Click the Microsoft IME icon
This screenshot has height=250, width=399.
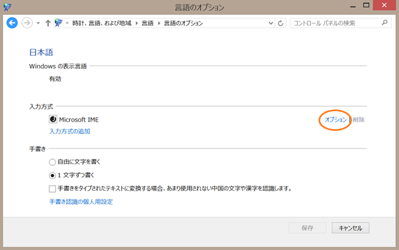[53, 119]
